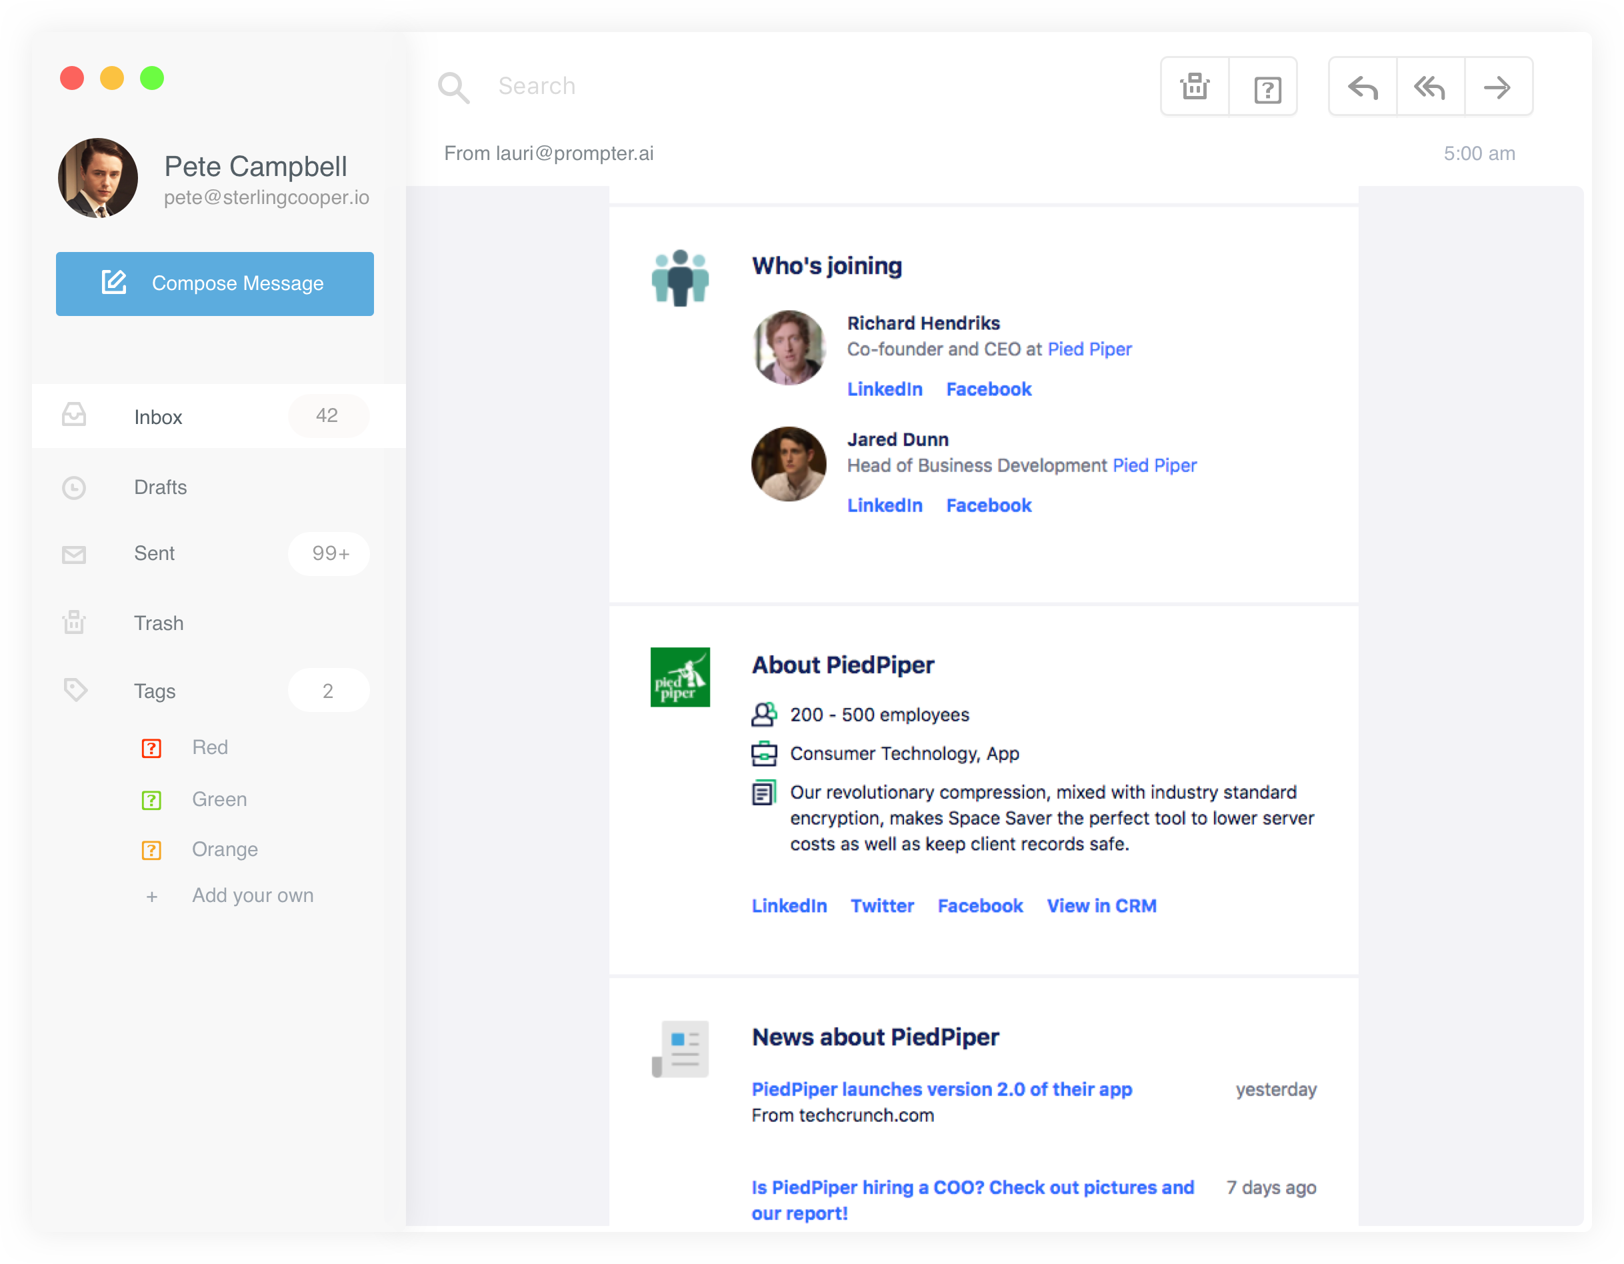
Task: Select the Red tag
Action: 210,747
